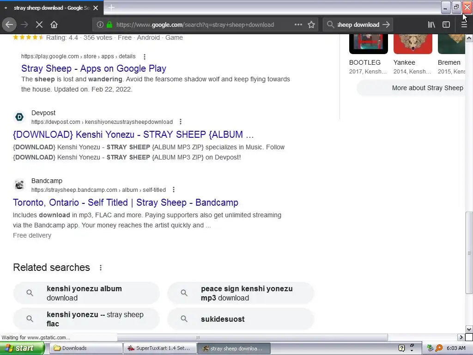
Task: Open Toronto, Ontario Self Titled Bandcamp link
Action: click(x=126, y=202)
